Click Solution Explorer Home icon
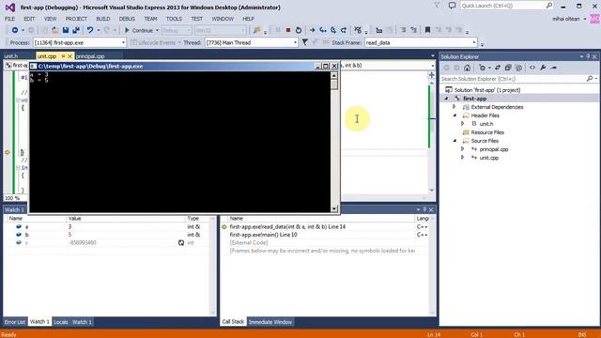Screen dimensions: 601x338 [x=467, y=68]
